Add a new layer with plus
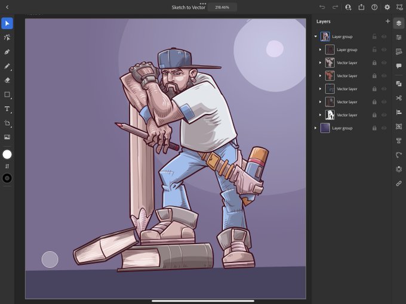This screenshot has width=406, height=304. point(387,21)
